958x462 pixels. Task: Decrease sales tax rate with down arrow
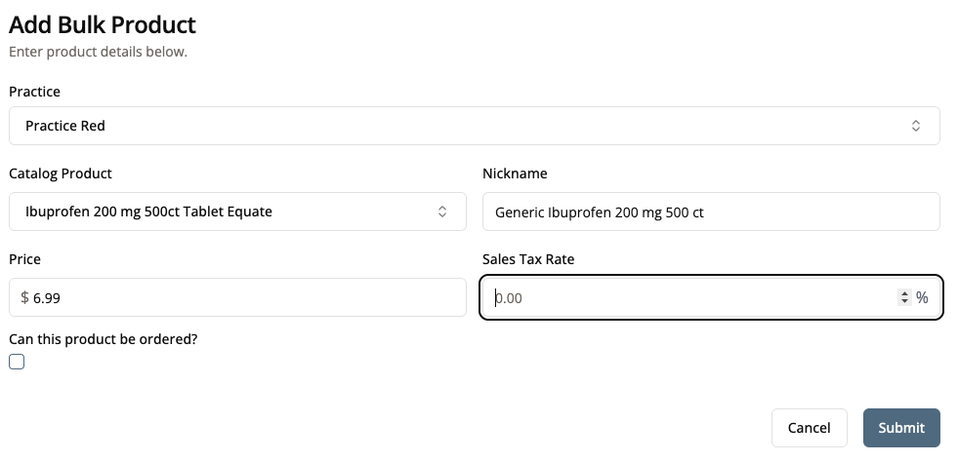point(904,303)
